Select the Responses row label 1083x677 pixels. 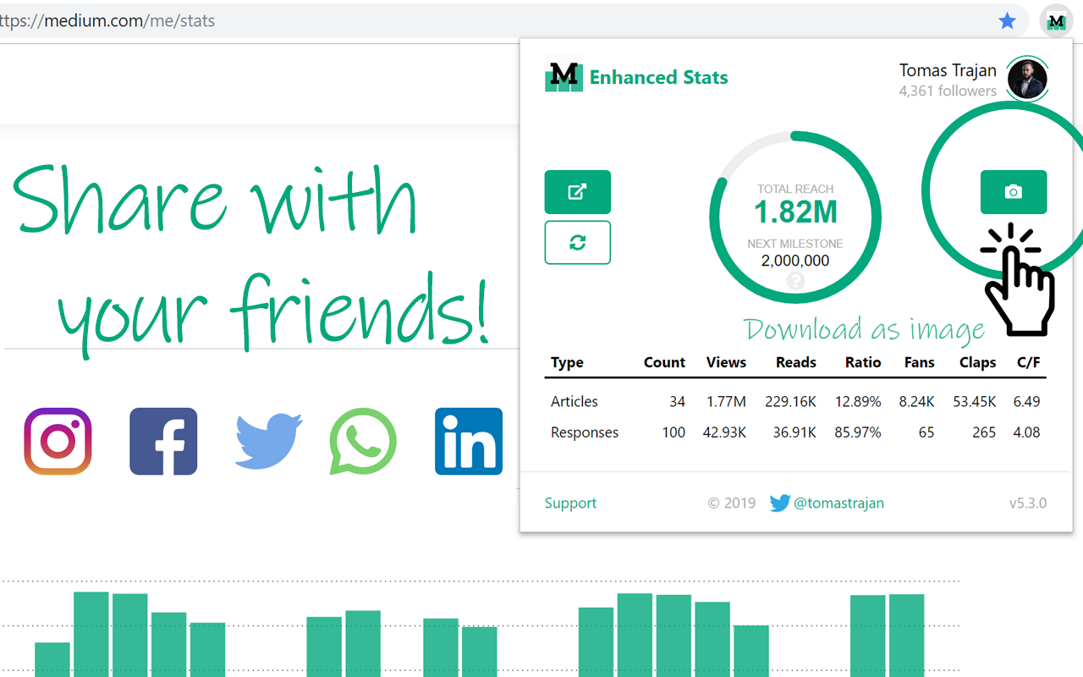click(x=585, y=432)
